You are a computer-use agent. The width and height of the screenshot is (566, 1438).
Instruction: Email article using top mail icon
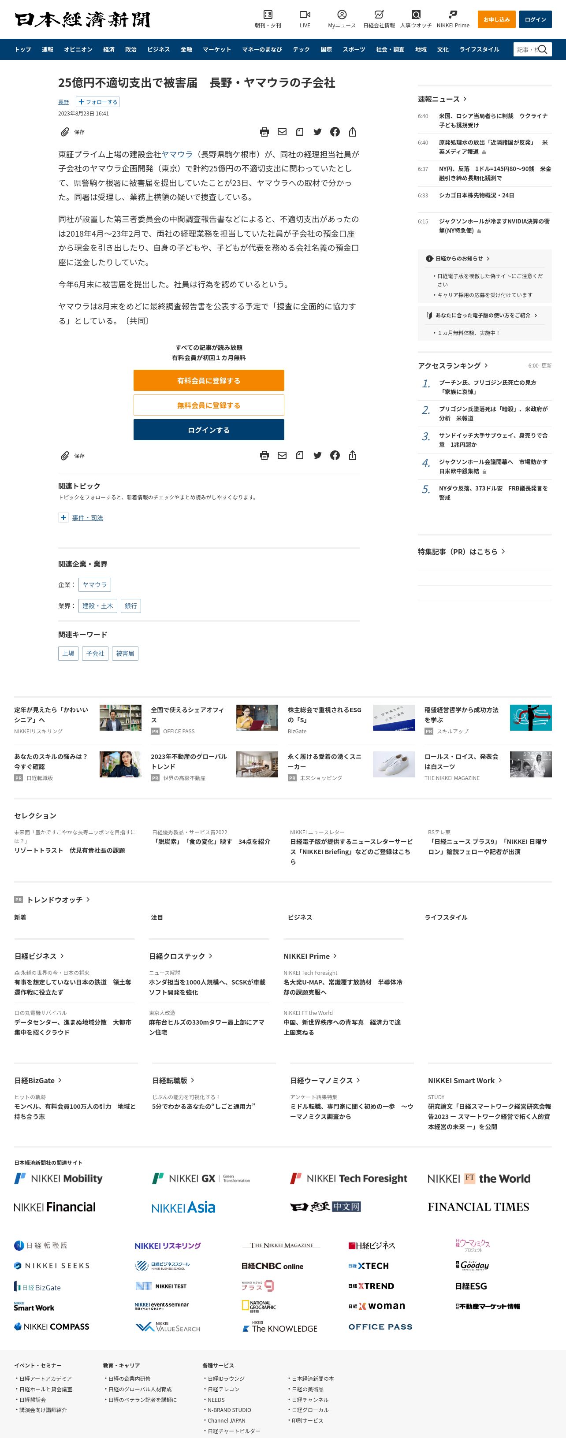click(x=282, y=132)
